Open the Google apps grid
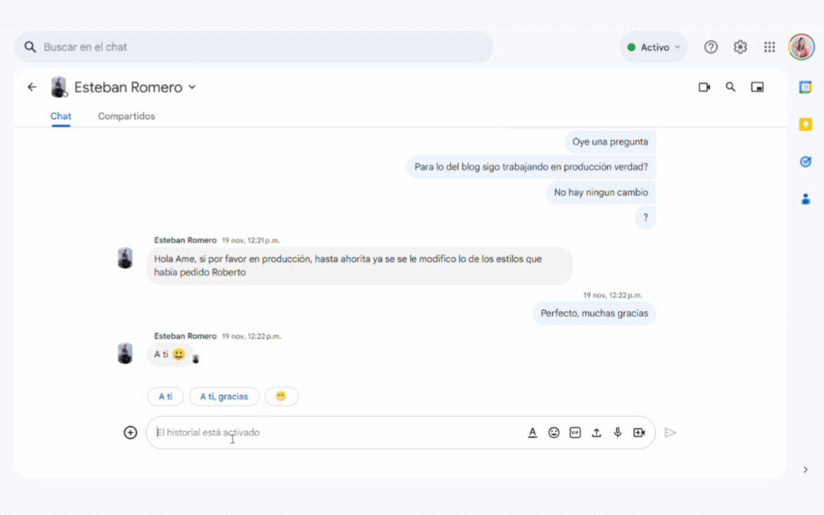This screenshot has height=515, width=824. tap(770, 47)
